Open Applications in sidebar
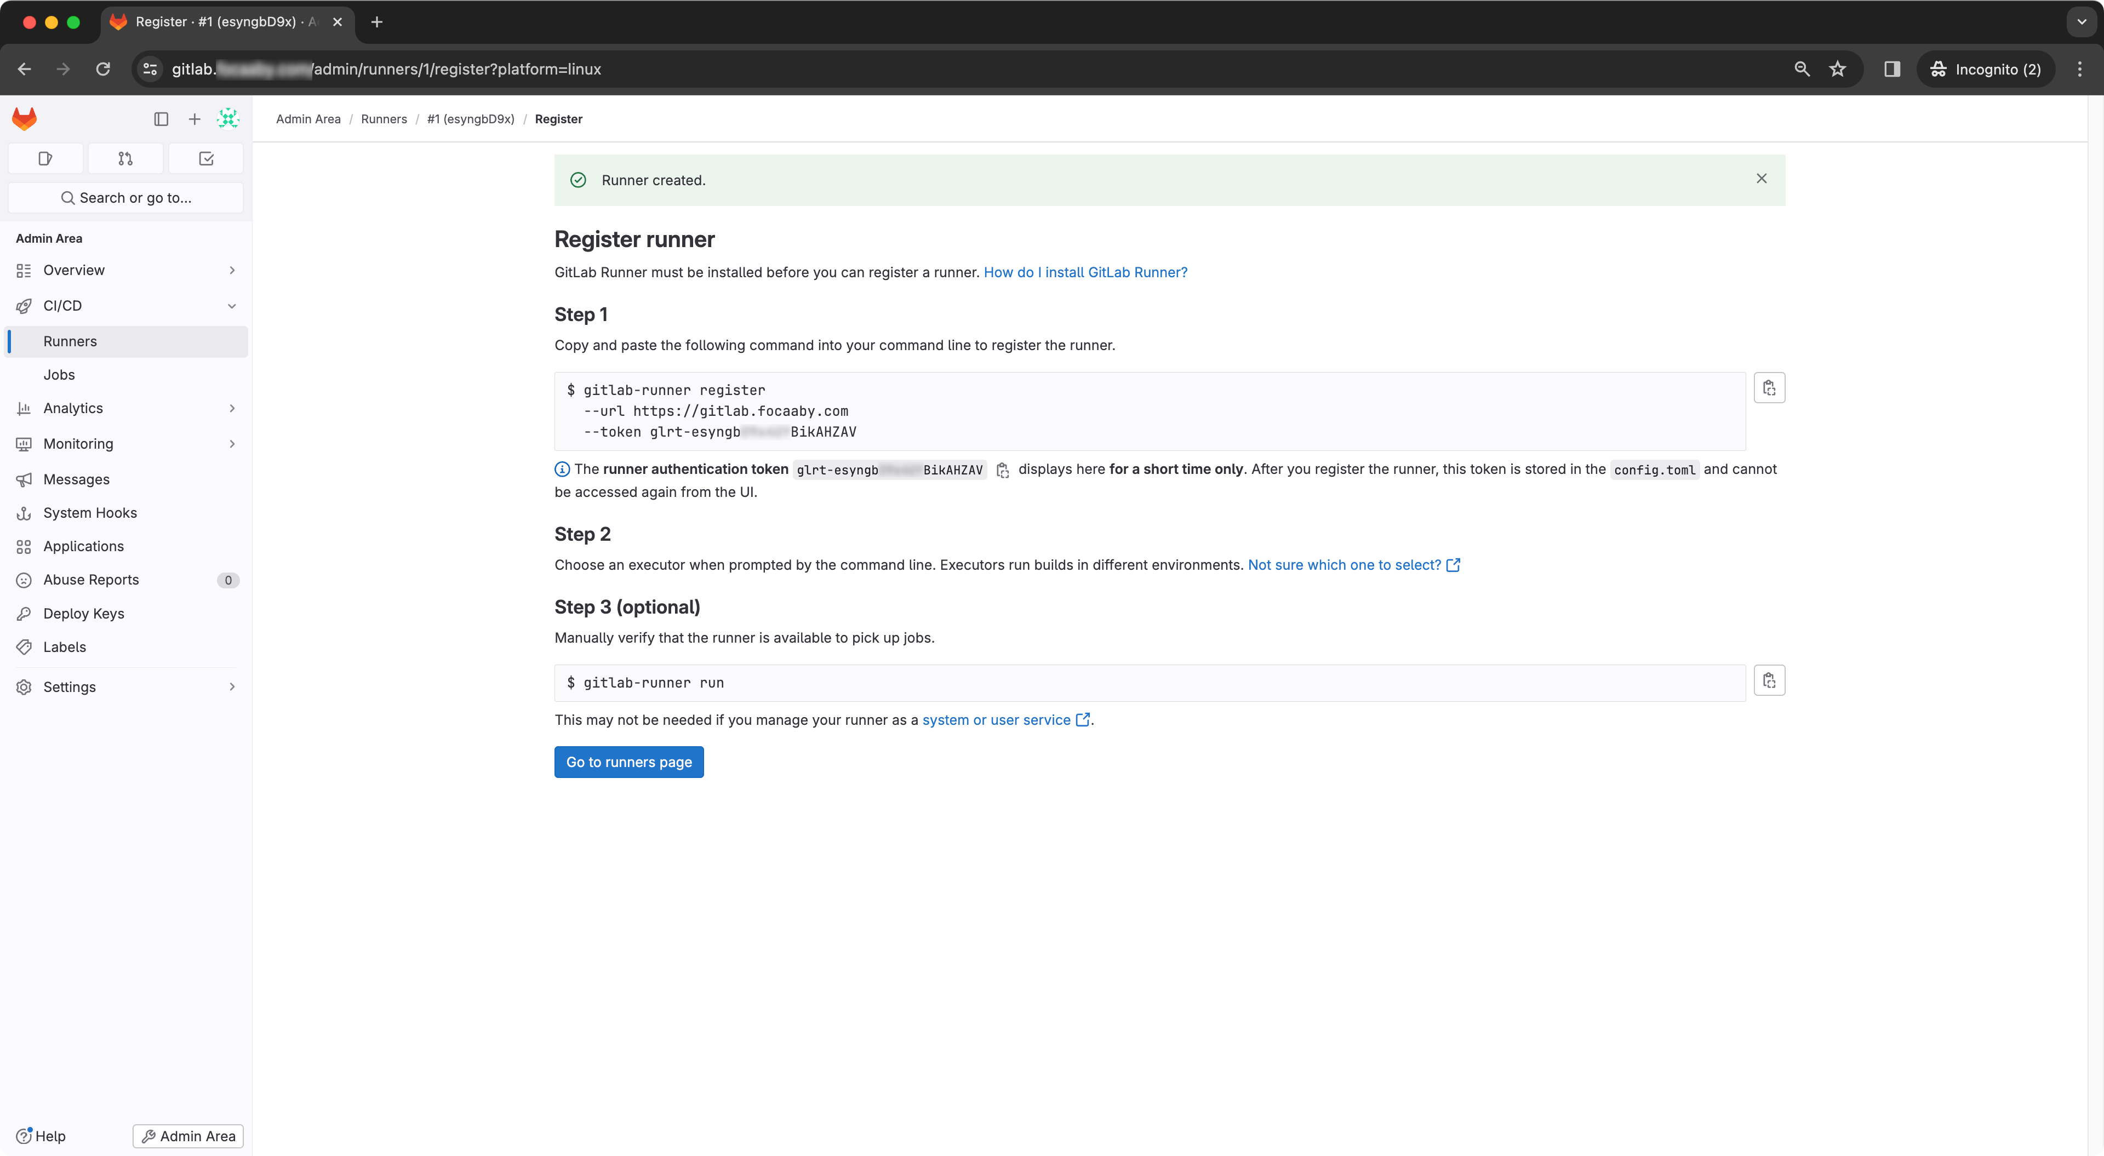The width and height of the screenshot is (2104, 1156). pyautogui.click(x=127, y=547)
